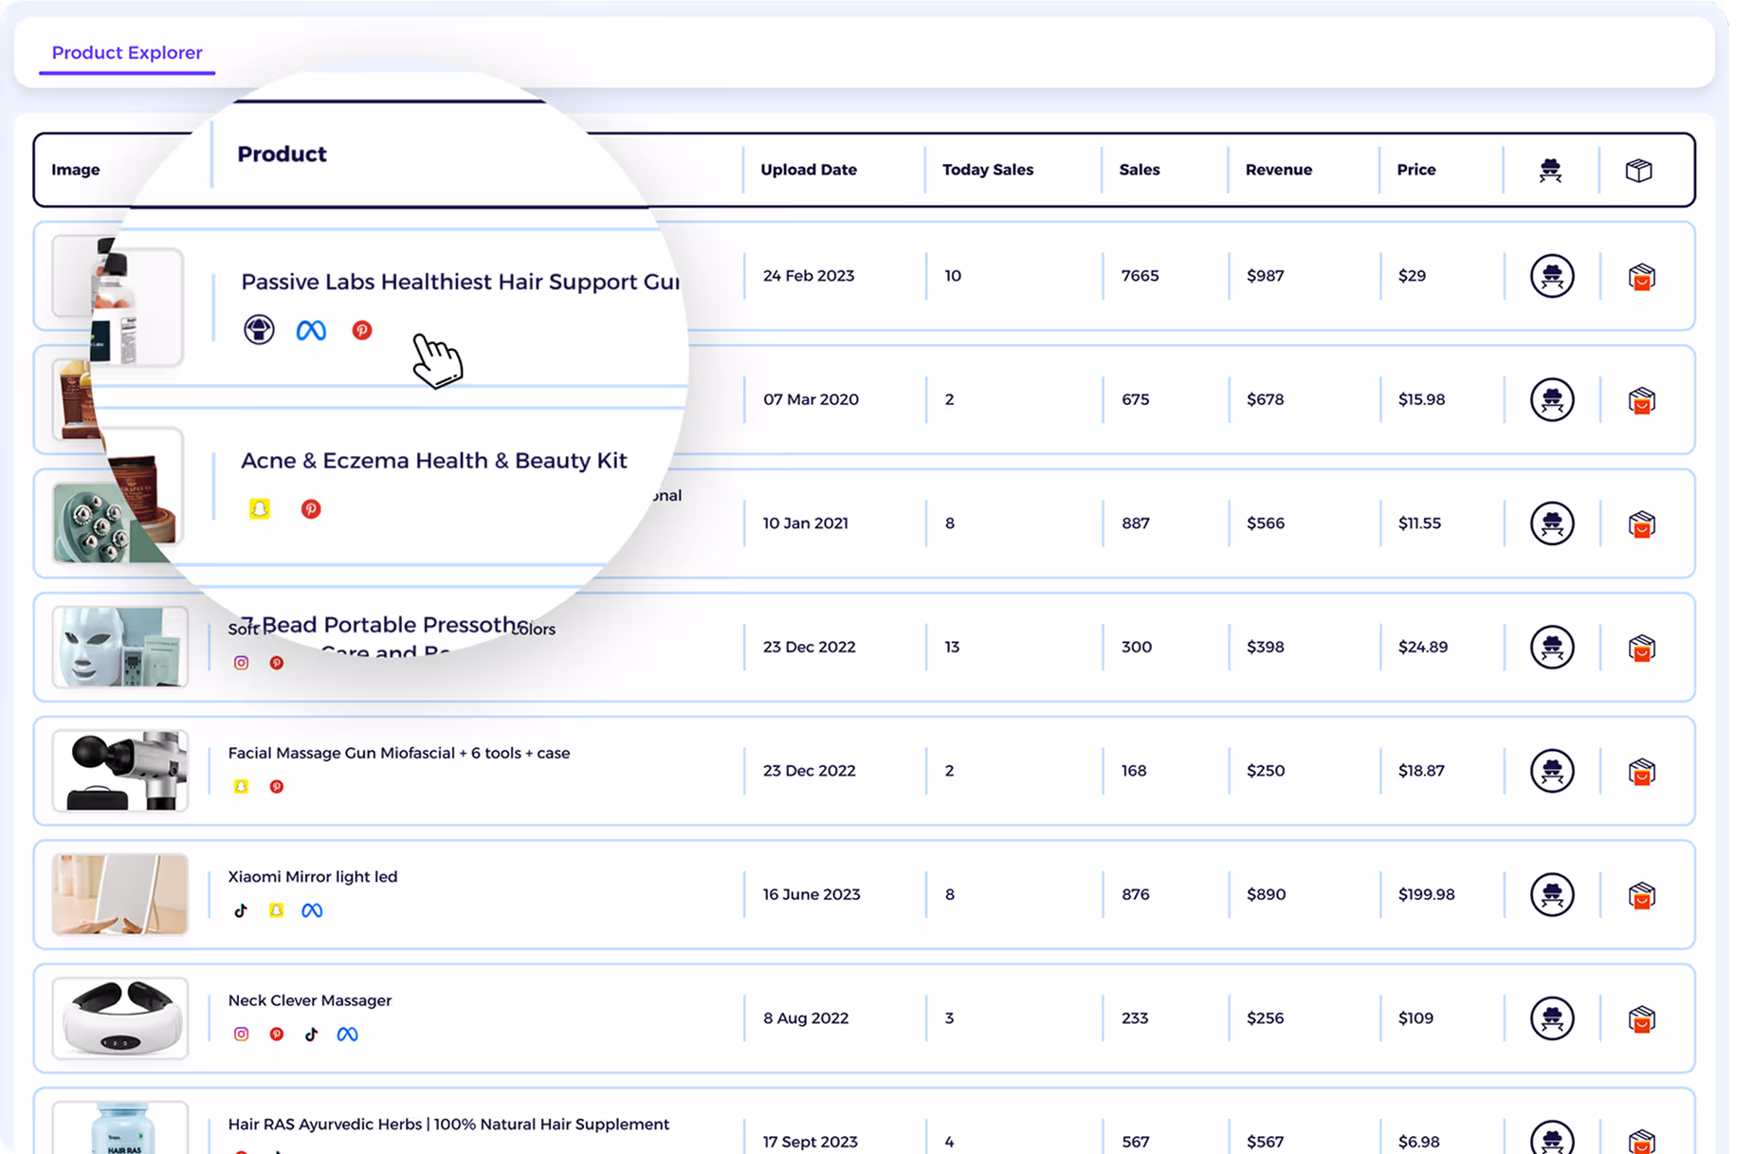This screenshot has height=1154, width=1752.
Task: Click the neck massager product thumbnail
Action: [x=120, y=1018]
